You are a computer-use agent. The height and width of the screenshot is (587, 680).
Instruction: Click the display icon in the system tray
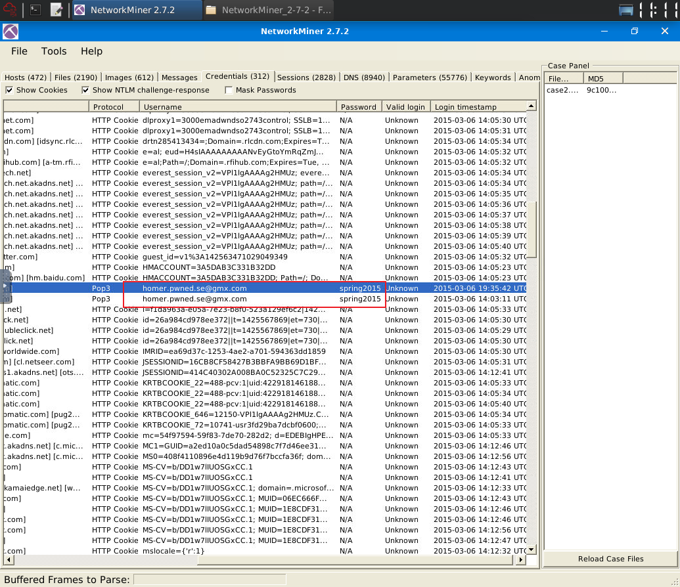(625, 10)
